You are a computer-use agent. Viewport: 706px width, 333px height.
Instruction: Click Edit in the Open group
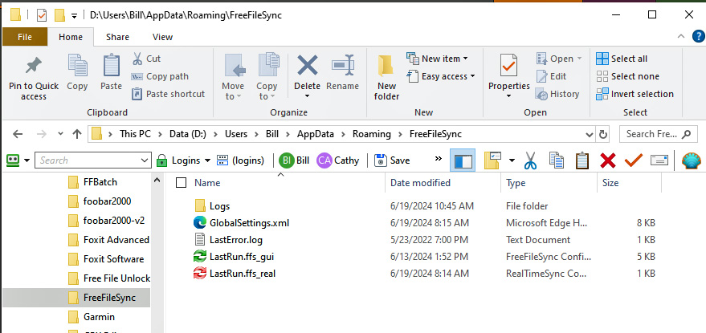click(551, 76)
